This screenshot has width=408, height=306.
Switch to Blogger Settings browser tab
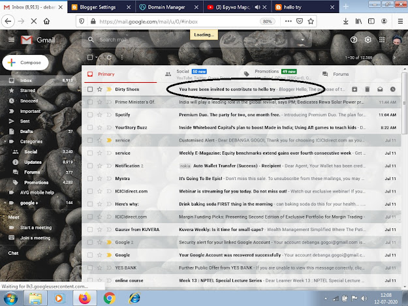[101, 7]
